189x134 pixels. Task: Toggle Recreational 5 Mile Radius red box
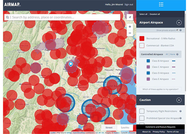[x=142, y=38]
